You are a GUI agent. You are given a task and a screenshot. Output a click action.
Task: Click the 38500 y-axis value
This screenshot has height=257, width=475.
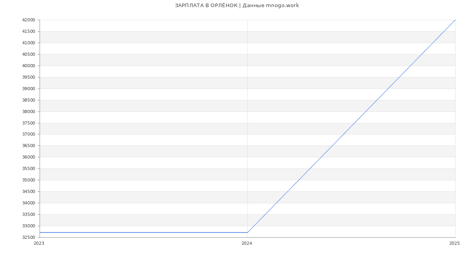(28, 100)
